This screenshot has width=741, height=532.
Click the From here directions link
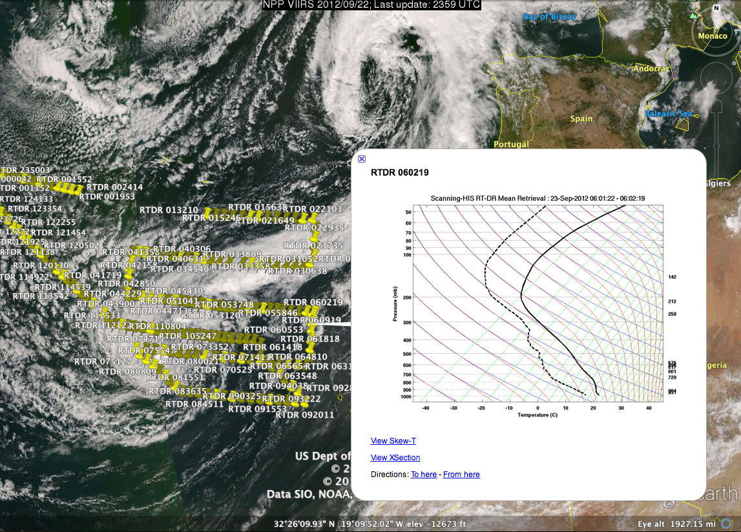click(461, 475)
